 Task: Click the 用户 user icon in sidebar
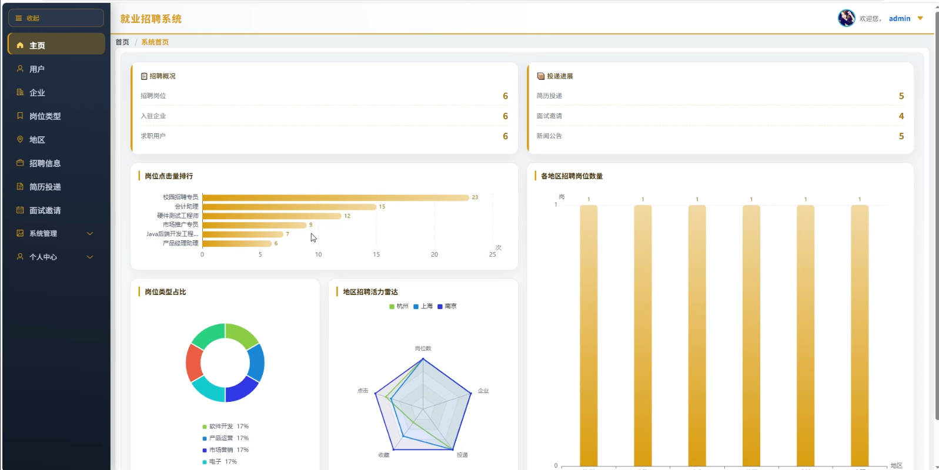click(20, 69)
